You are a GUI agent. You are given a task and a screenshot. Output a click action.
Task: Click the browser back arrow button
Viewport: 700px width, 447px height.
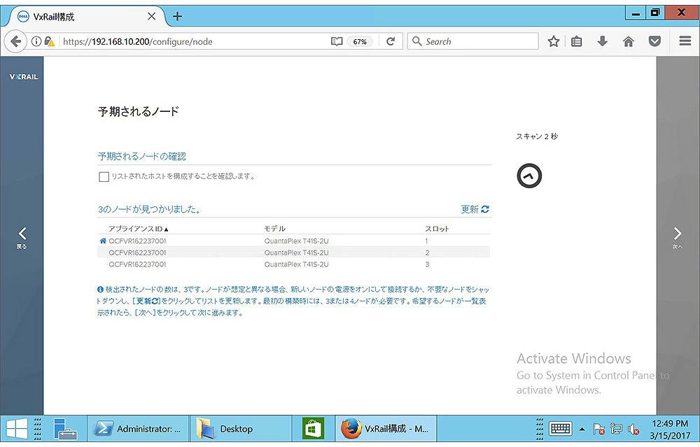15,41
